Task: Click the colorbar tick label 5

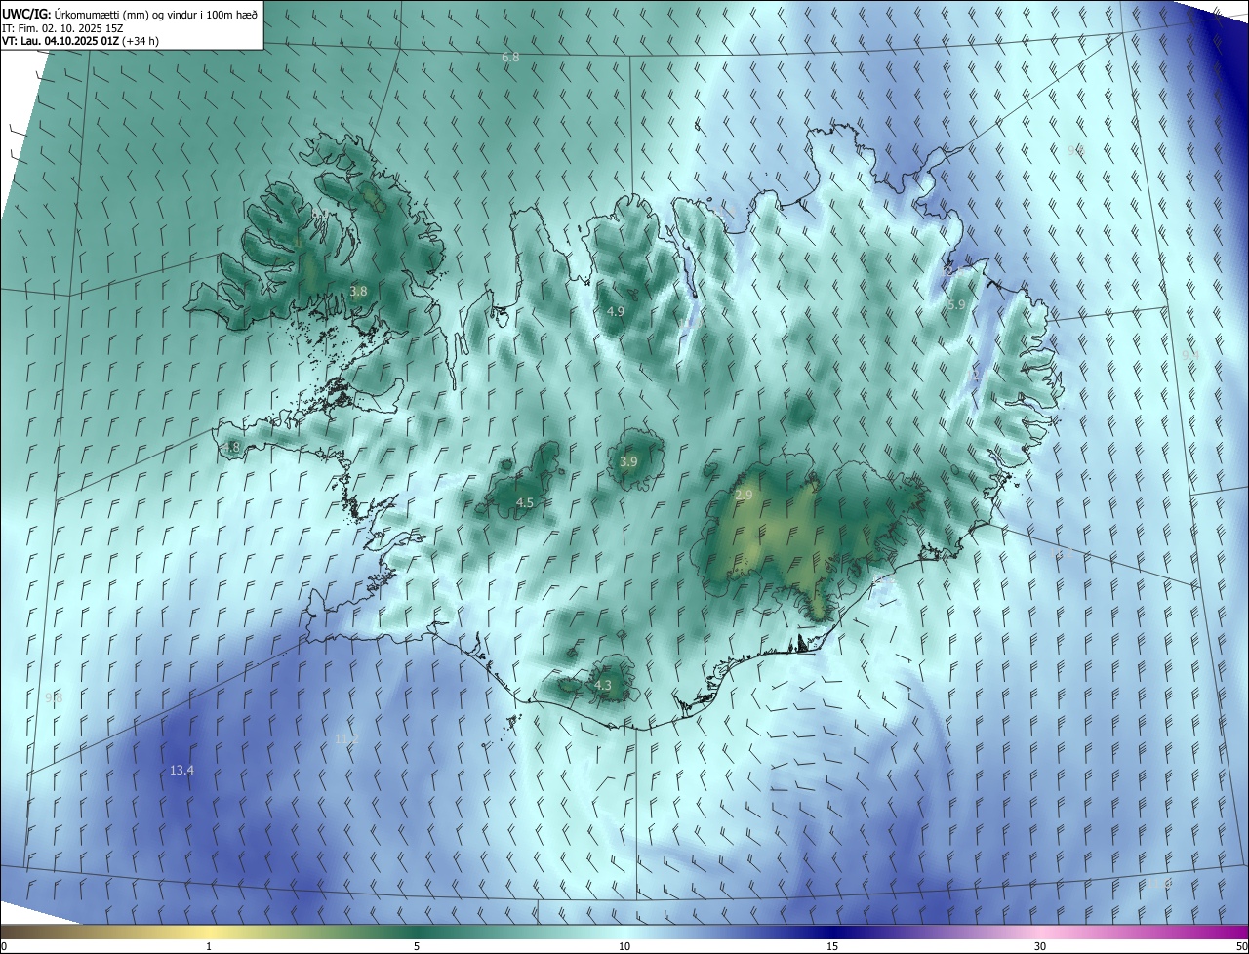Action: click(x=417, y=946)
